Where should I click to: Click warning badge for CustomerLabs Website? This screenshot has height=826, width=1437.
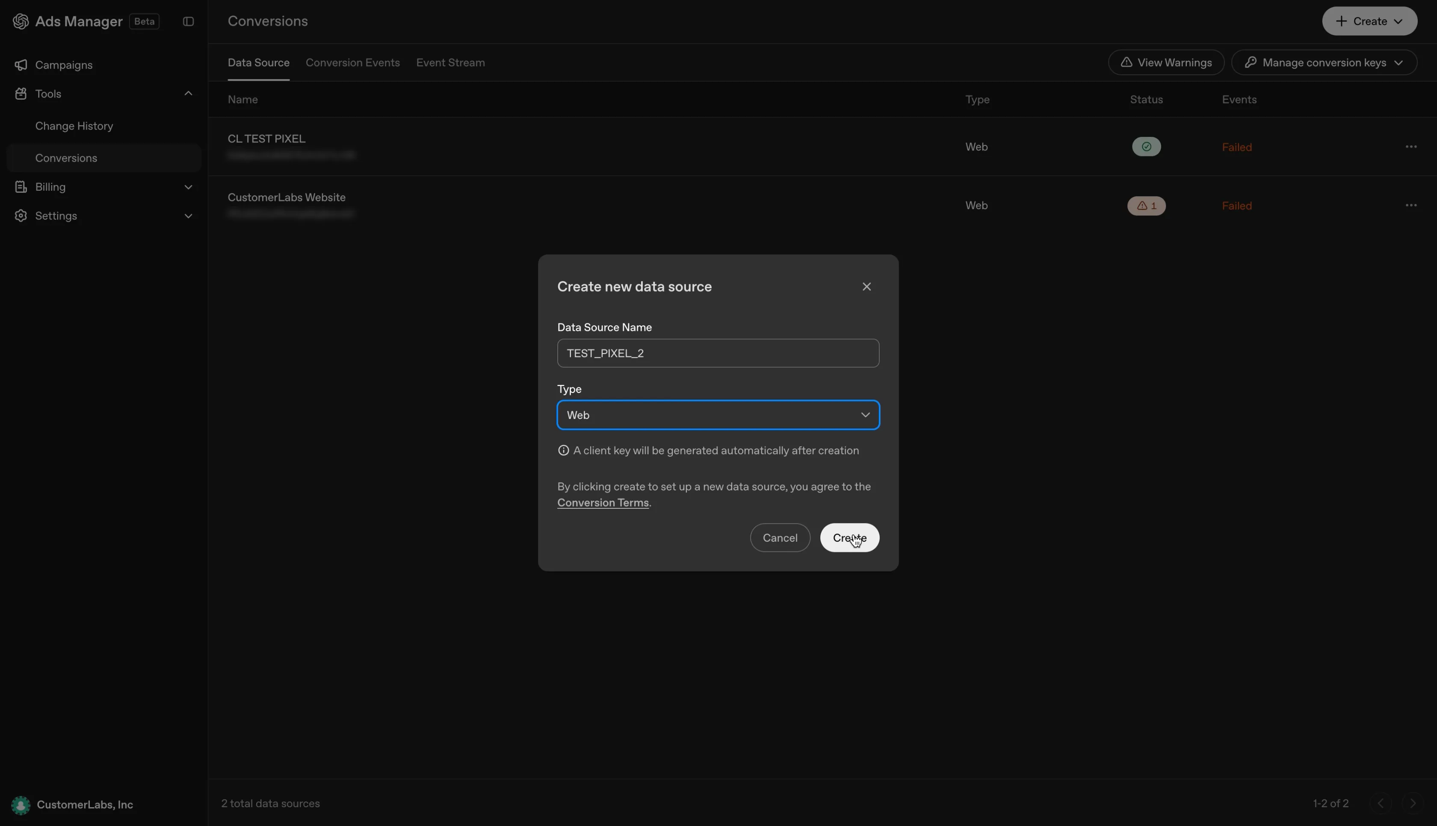1146,205
